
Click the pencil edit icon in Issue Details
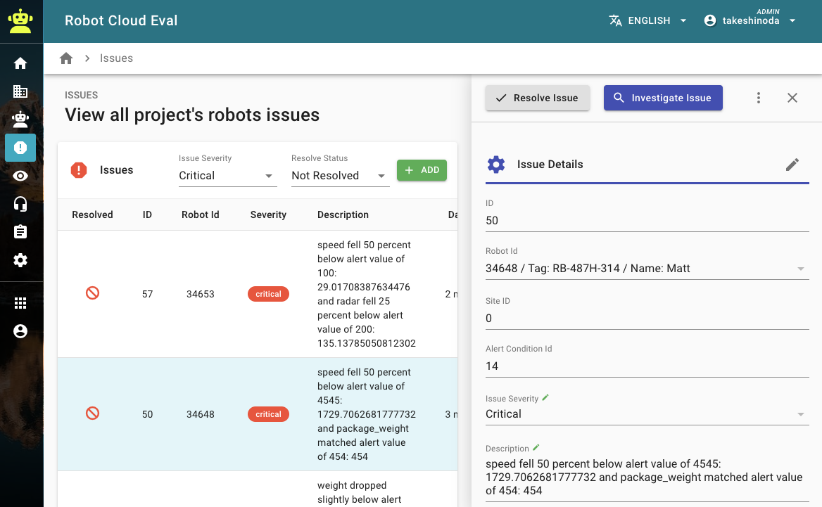coord(792,165)
